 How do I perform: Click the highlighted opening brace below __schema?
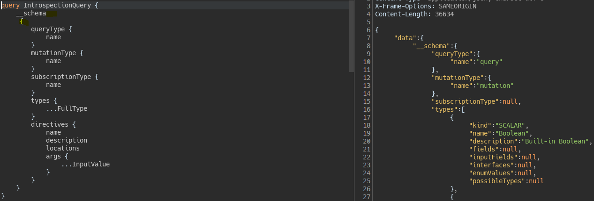22,22
